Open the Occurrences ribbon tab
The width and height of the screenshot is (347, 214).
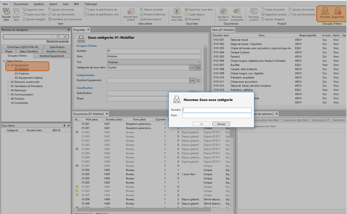[21, 4]
